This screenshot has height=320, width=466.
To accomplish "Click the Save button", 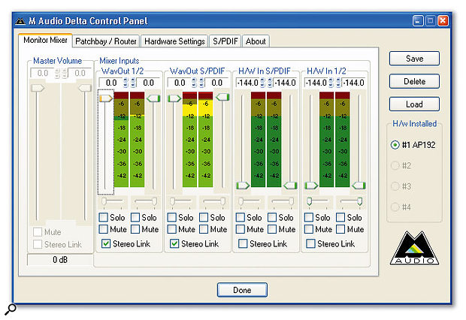I will [x=414, y=59].
